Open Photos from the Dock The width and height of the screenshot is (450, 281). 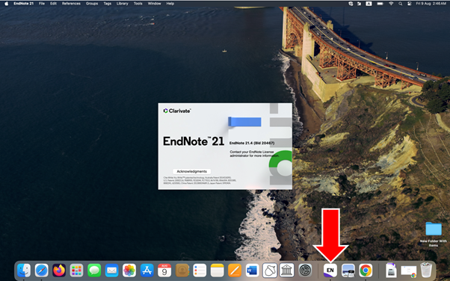129,271
